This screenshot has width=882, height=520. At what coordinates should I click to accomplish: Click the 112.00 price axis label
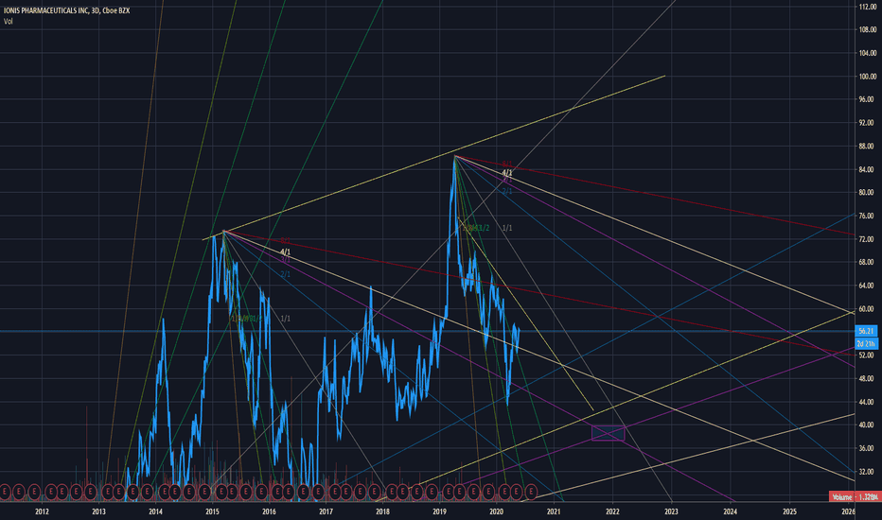coord(868,7)
